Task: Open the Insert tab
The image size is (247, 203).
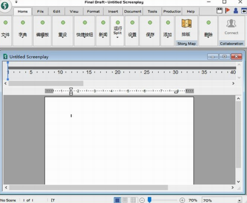Action: click(x=113, y=11)
